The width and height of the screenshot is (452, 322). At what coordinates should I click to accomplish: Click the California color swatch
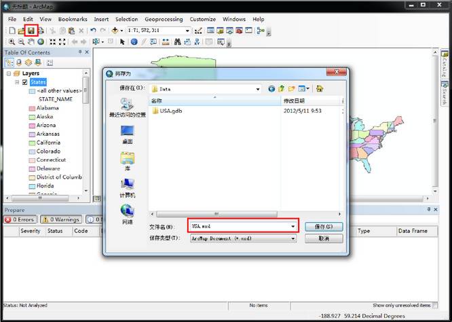(x=32, y=143)
